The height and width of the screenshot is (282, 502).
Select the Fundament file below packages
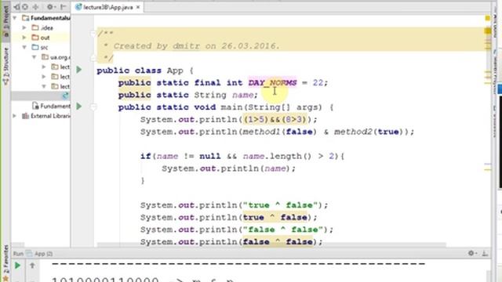click(x=50, y=106)
